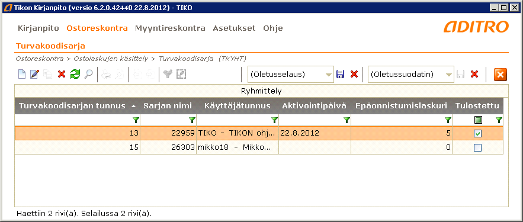523x222 pixels.
Task: Click the grey save-filter floppy disk icon
Action: click(461, 75)
